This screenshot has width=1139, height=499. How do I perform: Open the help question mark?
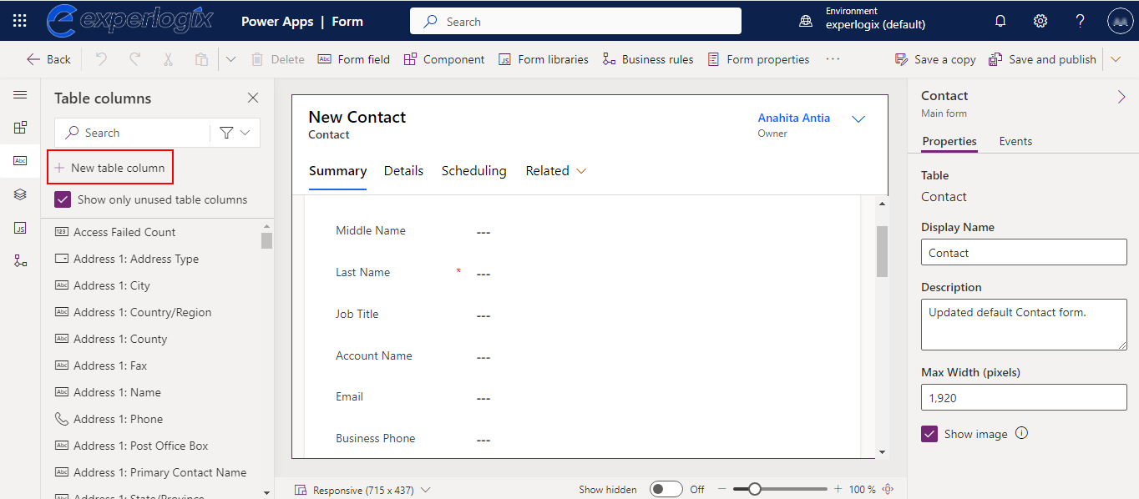coord(1080,22)
